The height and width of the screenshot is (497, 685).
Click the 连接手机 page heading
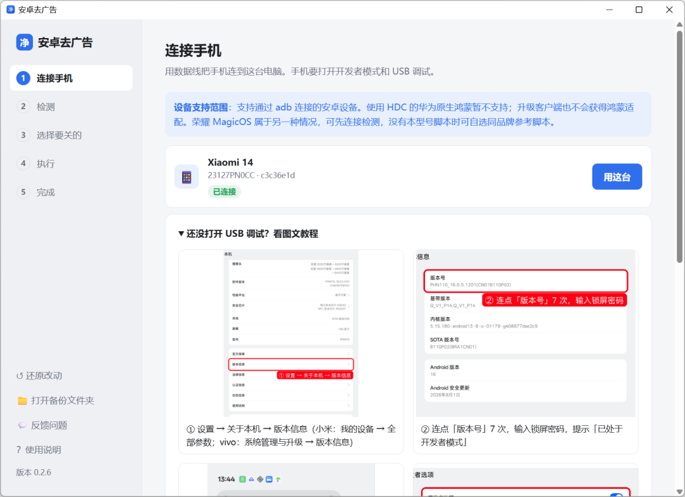pos(193,51)
